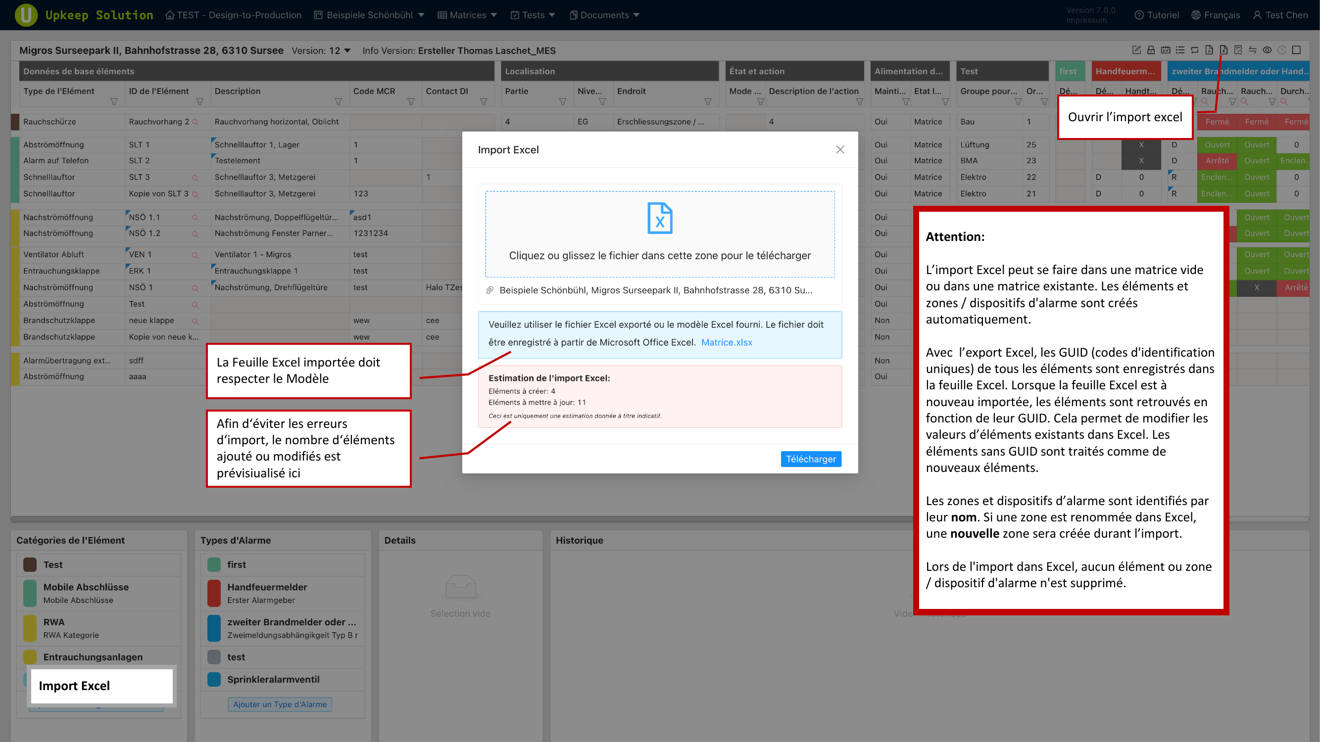Click Excel file upload icon in dialog
Image resolution: width=1320 pixels, height=742 pixels.
[x=659, y=219]
